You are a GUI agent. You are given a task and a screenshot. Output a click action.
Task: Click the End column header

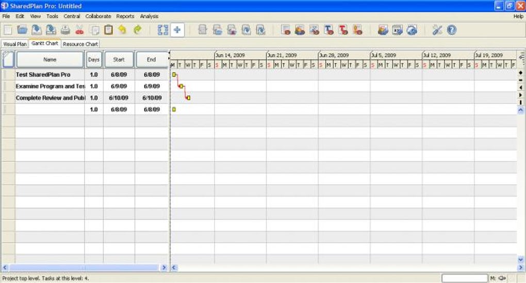151,59
